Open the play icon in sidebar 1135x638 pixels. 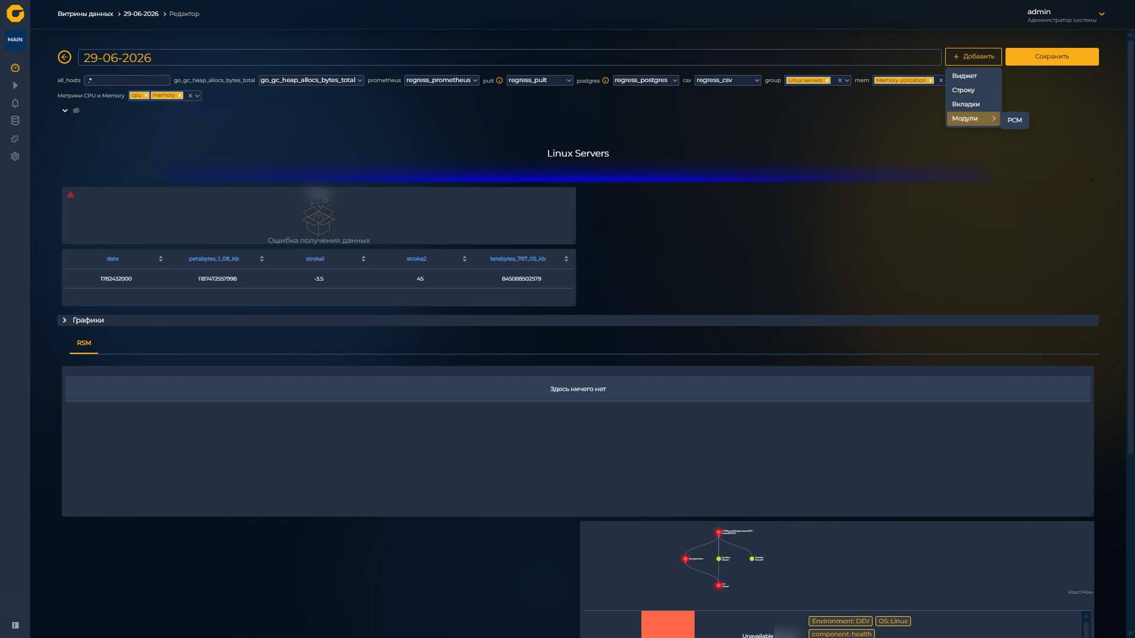(15, 86)
